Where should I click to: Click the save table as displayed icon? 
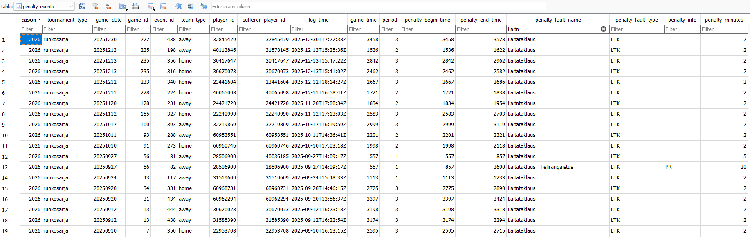(123, 7)
